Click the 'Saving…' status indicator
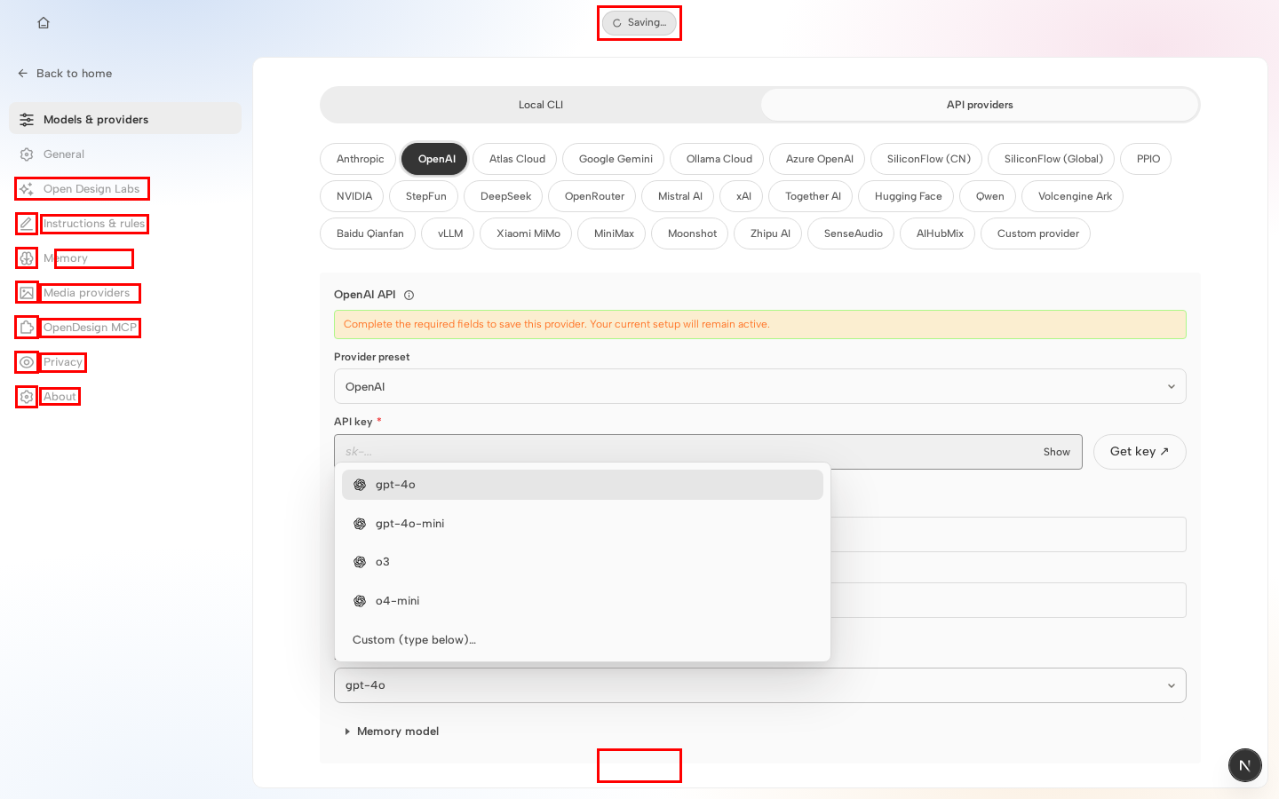 tap(639, 23)
